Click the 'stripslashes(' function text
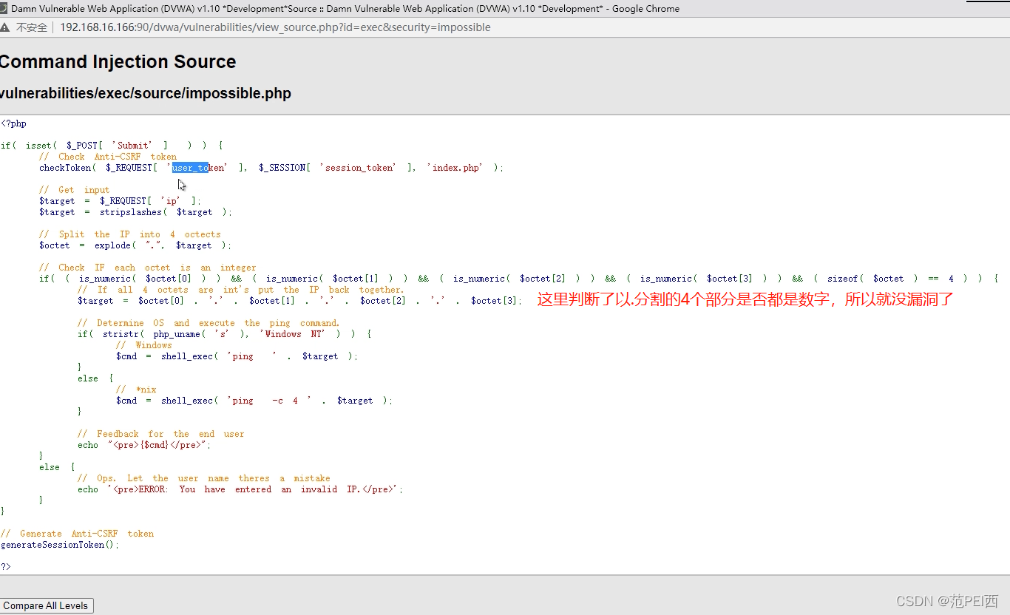 click(x=133, y=212)
